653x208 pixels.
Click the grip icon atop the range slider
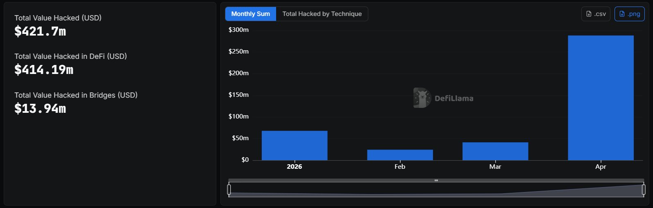[x=436, y=180]
